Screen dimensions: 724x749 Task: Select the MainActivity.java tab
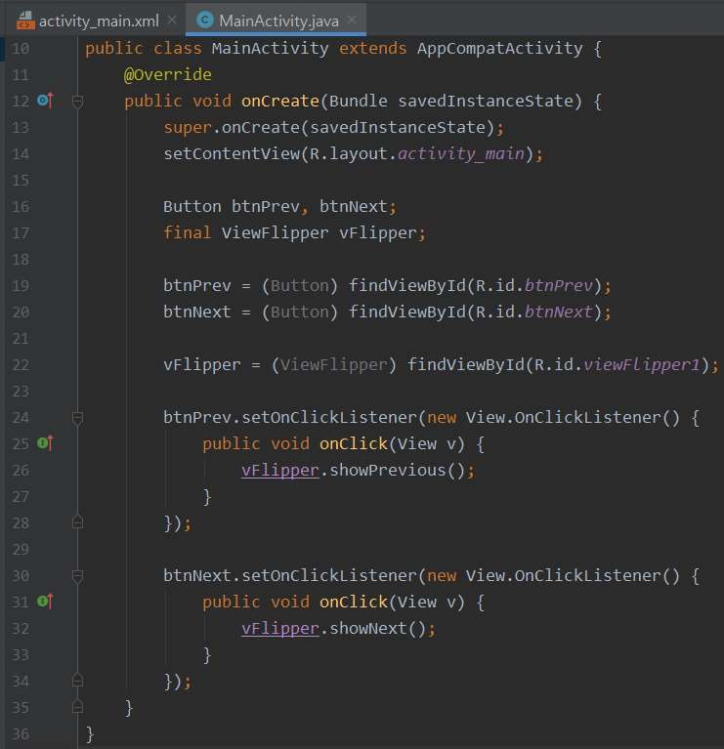pos(276,21)
